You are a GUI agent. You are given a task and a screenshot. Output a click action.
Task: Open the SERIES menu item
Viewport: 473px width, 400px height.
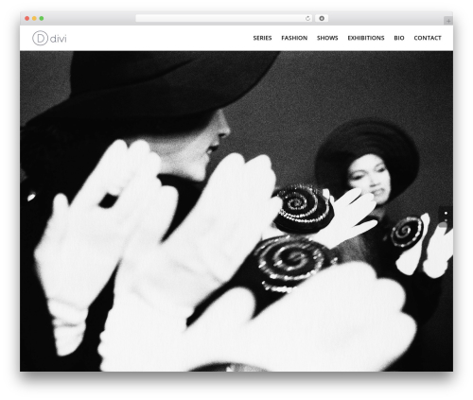[x=262, y=38]
